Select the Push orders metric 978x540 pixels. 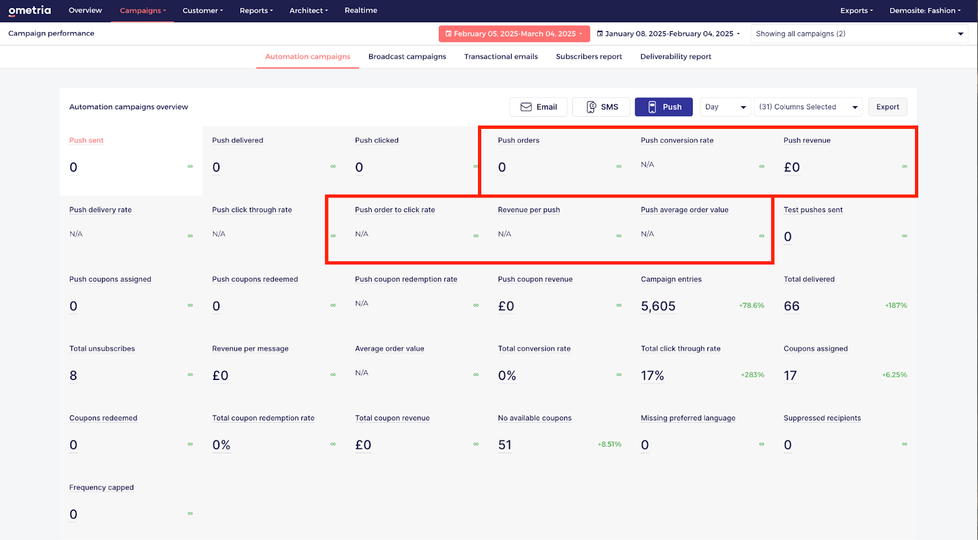[x=560, y=161]
